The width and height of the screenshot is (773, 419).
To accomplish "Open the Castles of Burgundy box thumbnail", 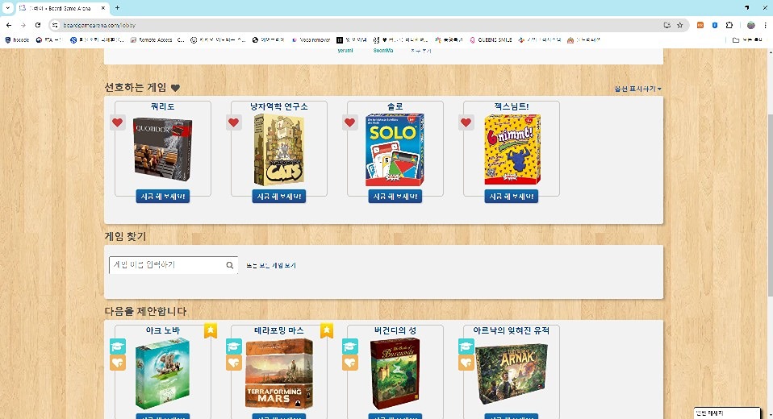I will point(395,373).
